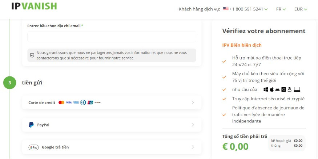The image size is (318, 159).
Task: Click the Google Pay badge icon
Action: click(x=33, y=147)
